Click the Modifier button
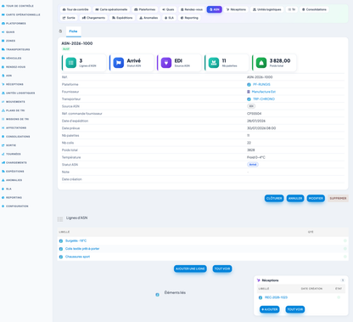 pos(316,199)
